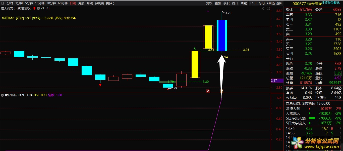Select the 30分钟 period
The width and height of the screenshot is (343, 151).
click(x=51, y=3)
